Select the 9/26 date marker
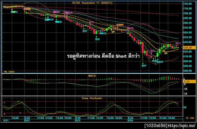This screenshot has width=197, height=129. coord(130,121)
